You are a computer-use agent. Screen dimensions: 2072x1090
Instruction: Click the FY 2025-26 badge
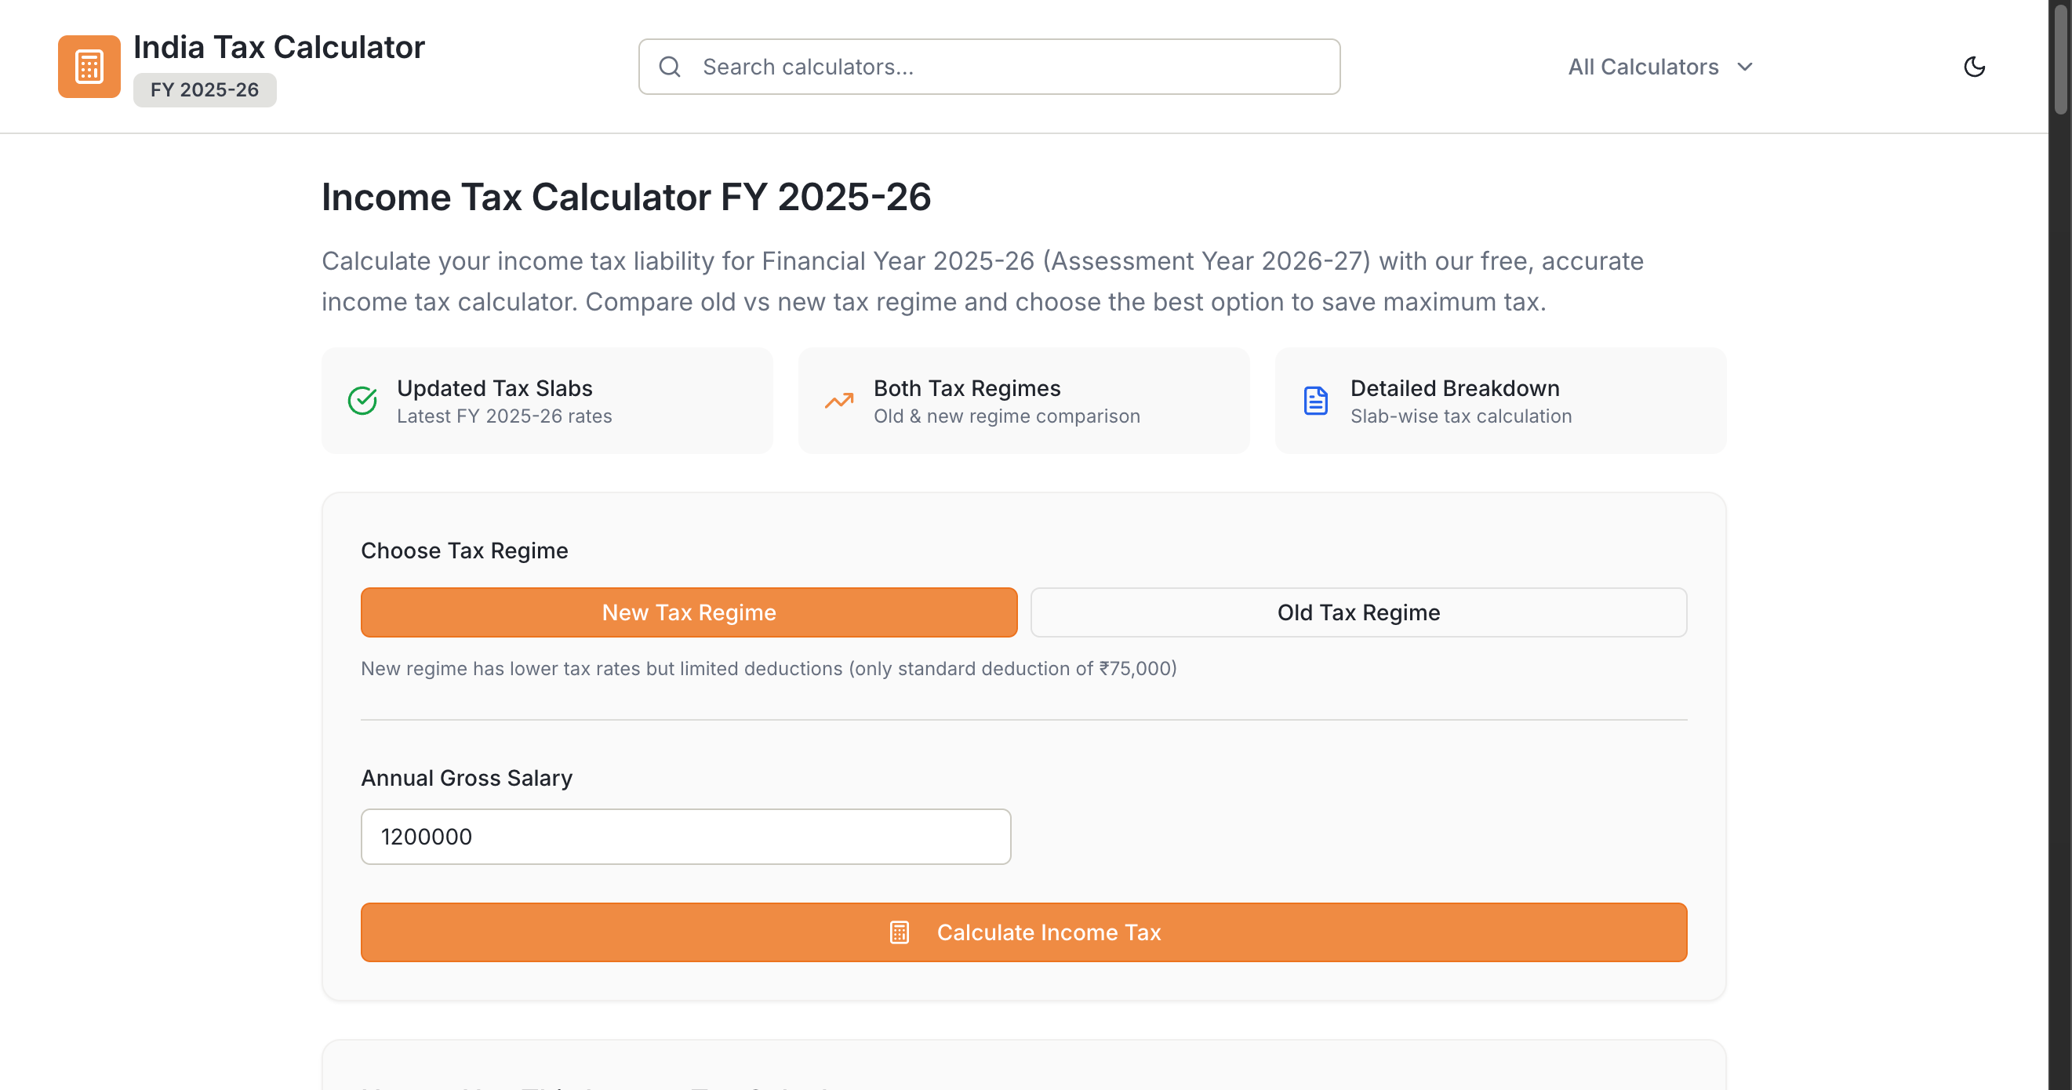pyautogui.click(x=205, y=89)
